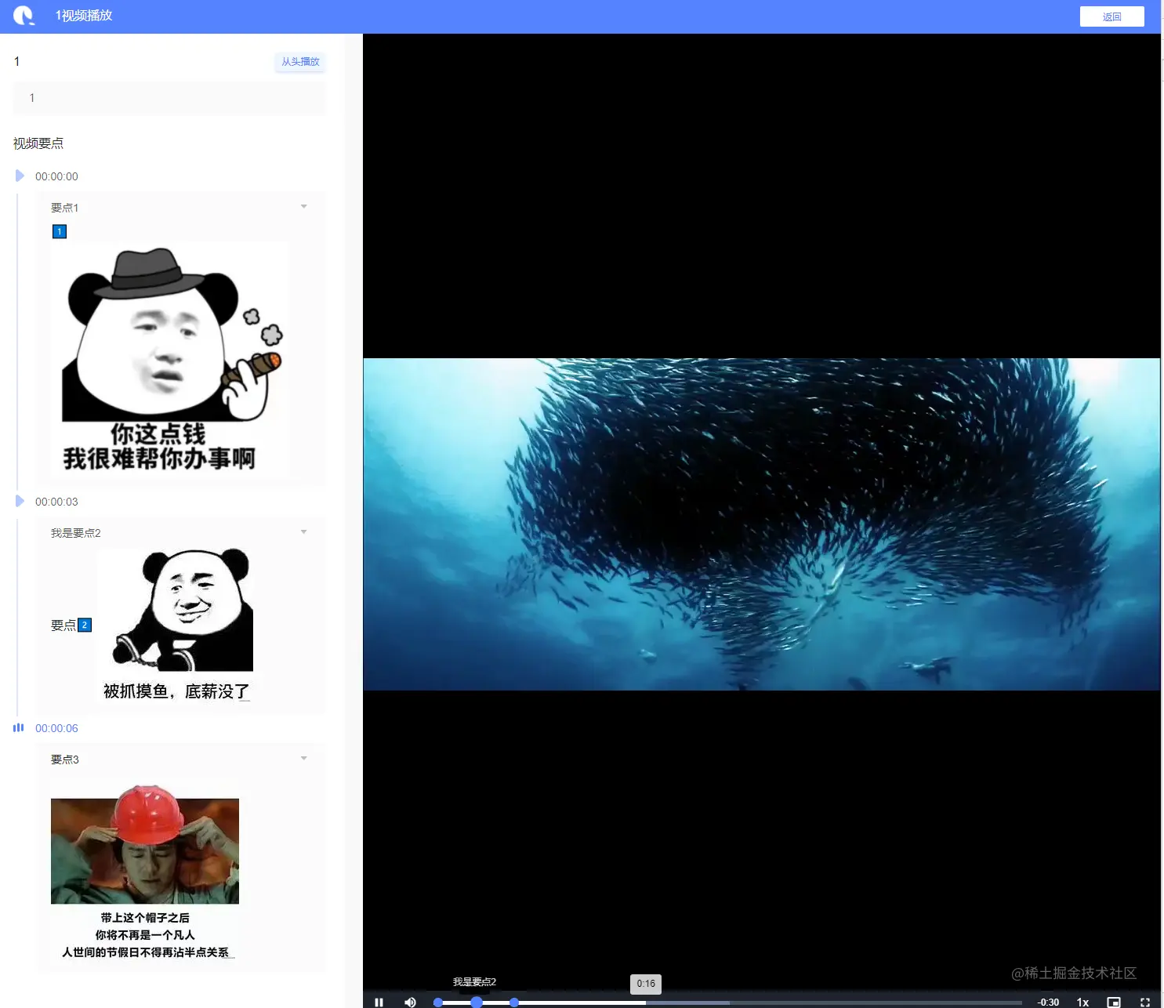Click the description field containing 1
Screen dimensions: 1164x1008
pyautogui.click(x=169, y=98)
